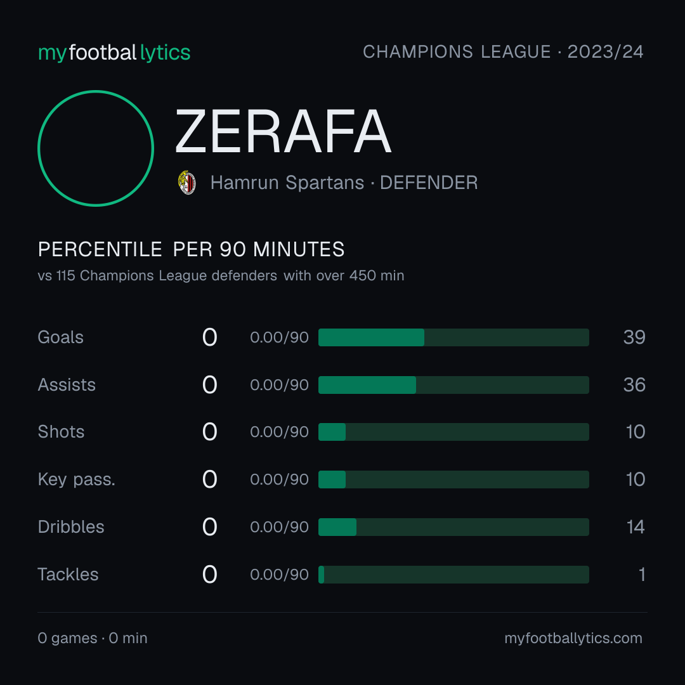Click the Dribbles percentile bar

453,527
